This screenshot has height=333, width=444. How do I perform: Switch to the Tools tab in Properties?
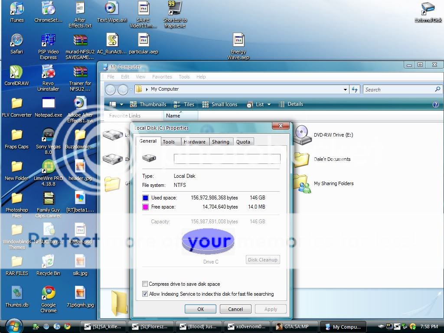[x=169, y=142]
